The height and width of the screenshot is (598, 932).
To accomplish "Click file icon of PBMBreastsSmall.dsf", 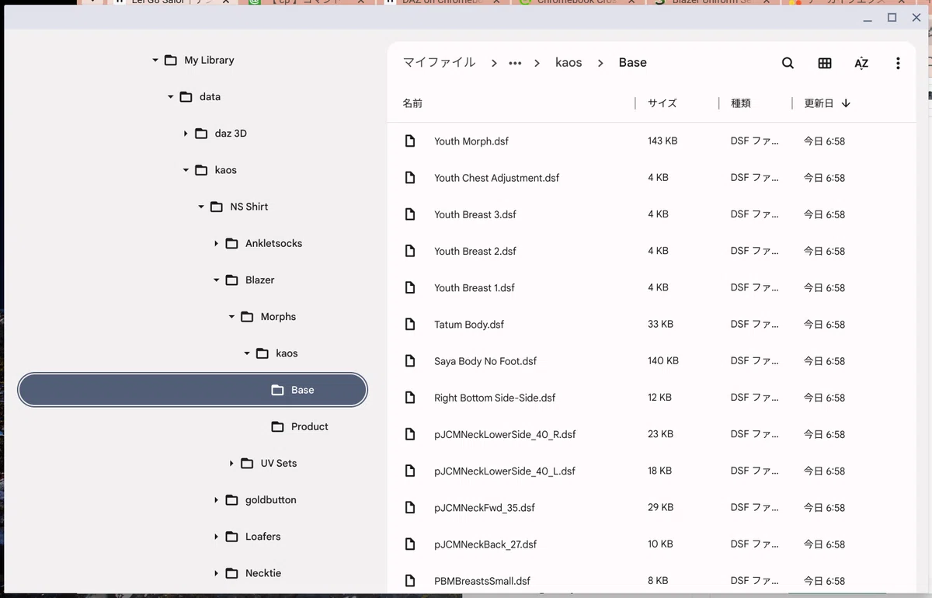I will click(x=410, y=581).
